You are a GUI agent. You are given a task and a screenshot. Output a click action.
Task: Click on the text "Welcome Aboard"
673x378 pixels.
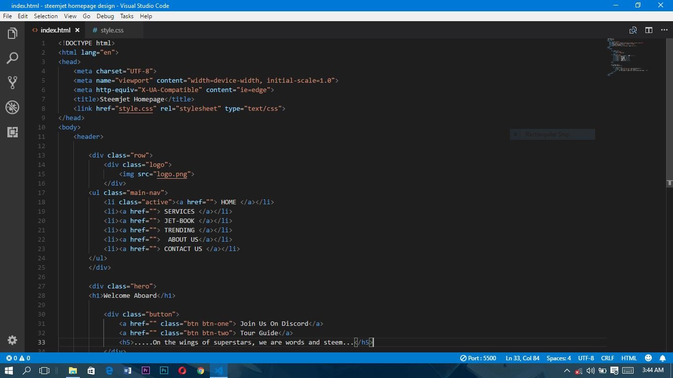130,295
